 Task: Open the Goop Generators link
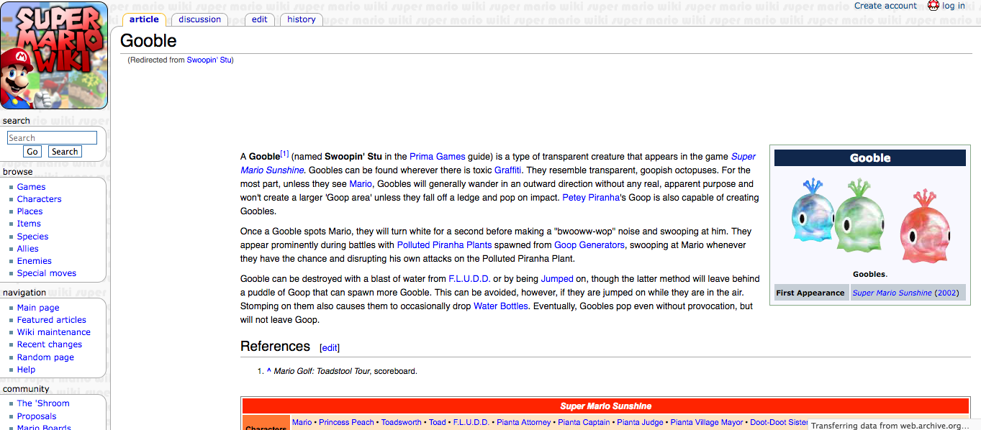(x=589, y=245)
